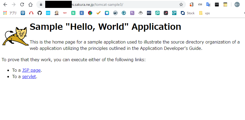Image resolution: width=245 pixels, height=120 pixels.
Task: Click the Google Translate extension icon
Action: [x=208, y=4]
